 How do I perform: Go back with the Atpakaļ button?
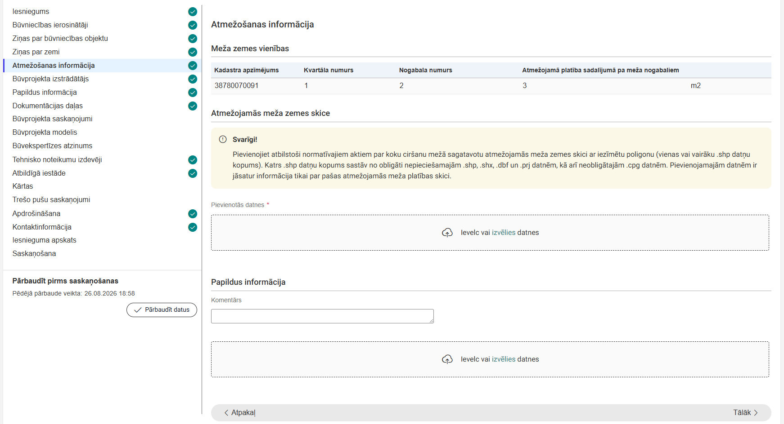240,413
